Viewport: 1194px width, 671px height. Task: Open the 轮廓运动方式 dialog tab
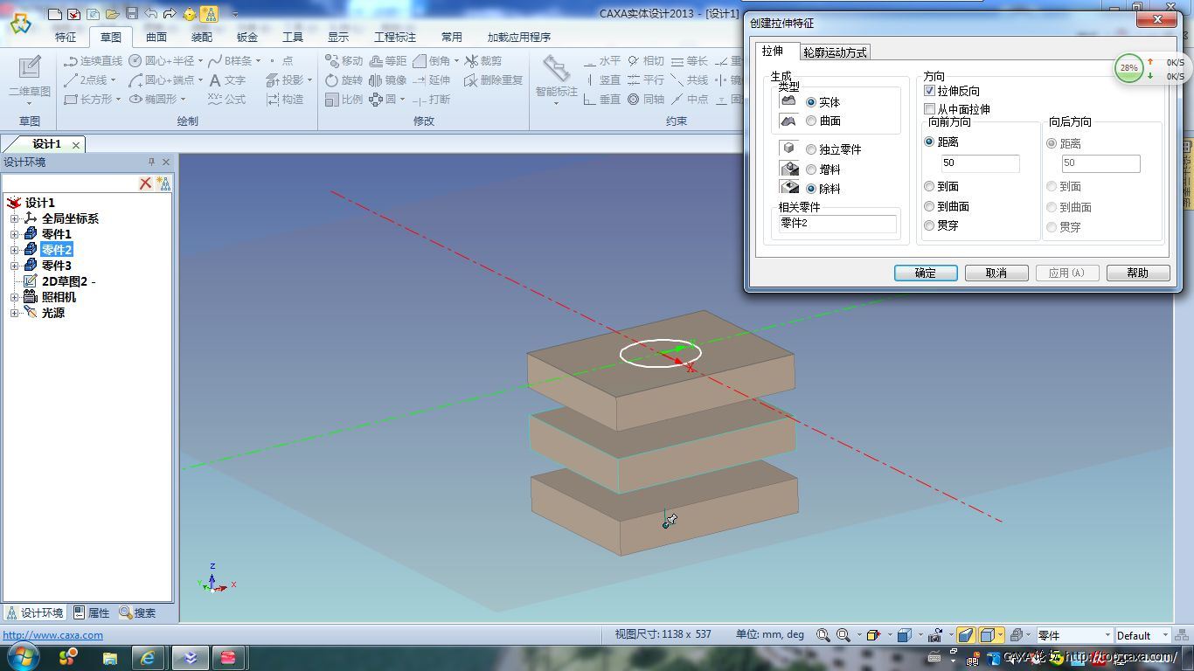point(835,52)
